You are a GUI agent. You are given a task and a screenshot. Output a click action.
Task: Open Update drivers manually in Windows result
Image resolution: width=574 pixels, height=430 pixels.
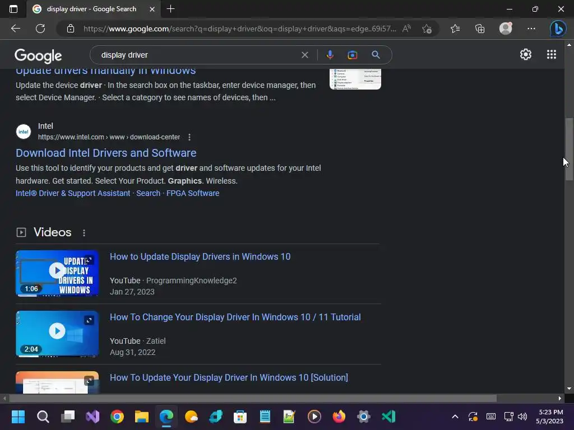pos(105,70)
